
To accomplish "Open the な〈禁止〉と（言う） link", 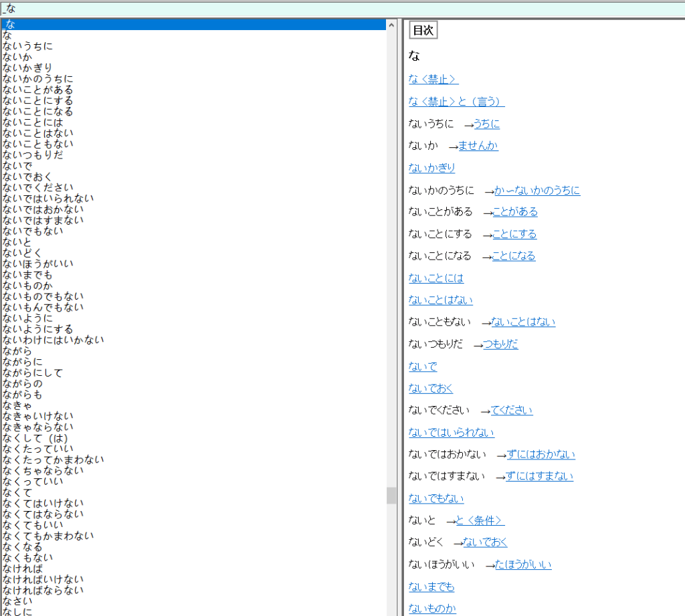I will tap(456, 102).
